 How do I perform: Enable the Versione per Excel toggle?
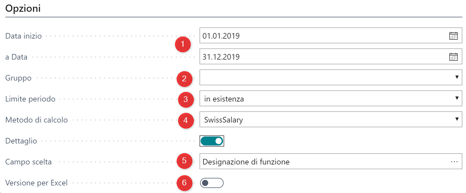[x=212, y=183]
